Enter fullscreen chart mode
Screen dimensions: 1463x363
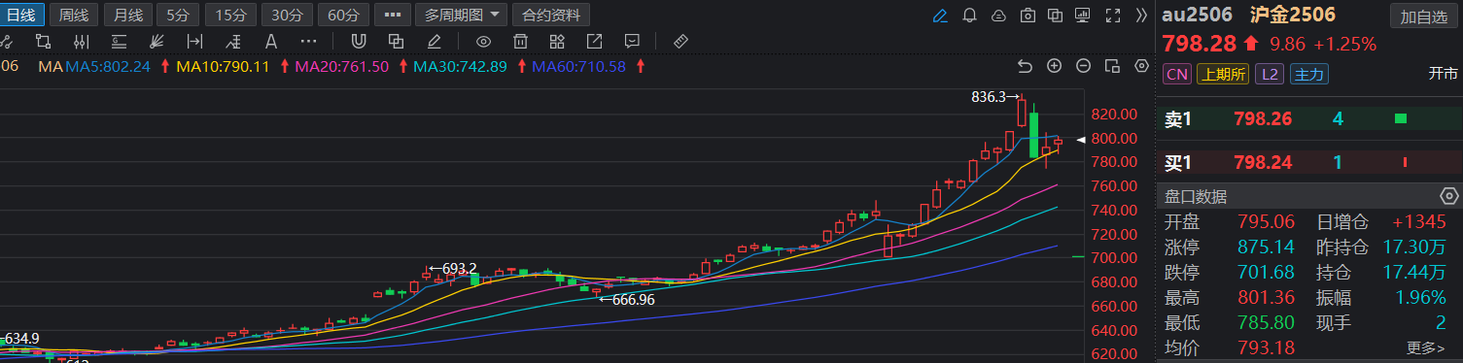click(x=1114, y=15)
